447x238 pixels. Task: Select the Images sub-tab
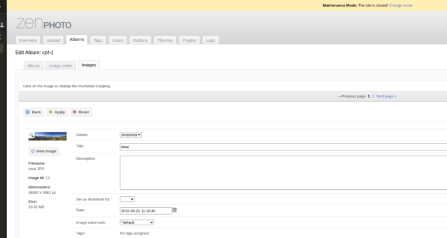[89, 65]
